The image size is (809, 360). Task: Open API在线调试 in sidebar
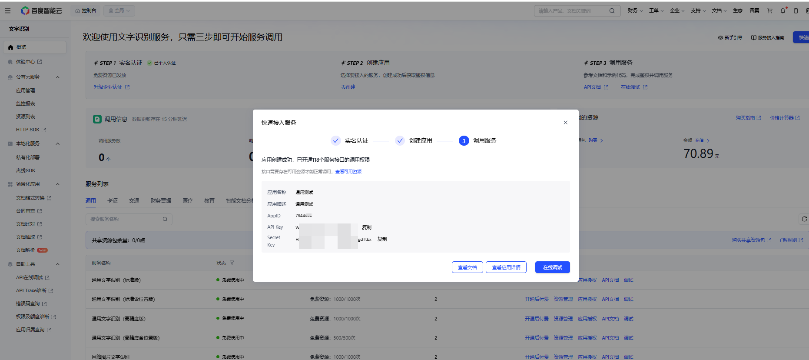coord(33,278)
